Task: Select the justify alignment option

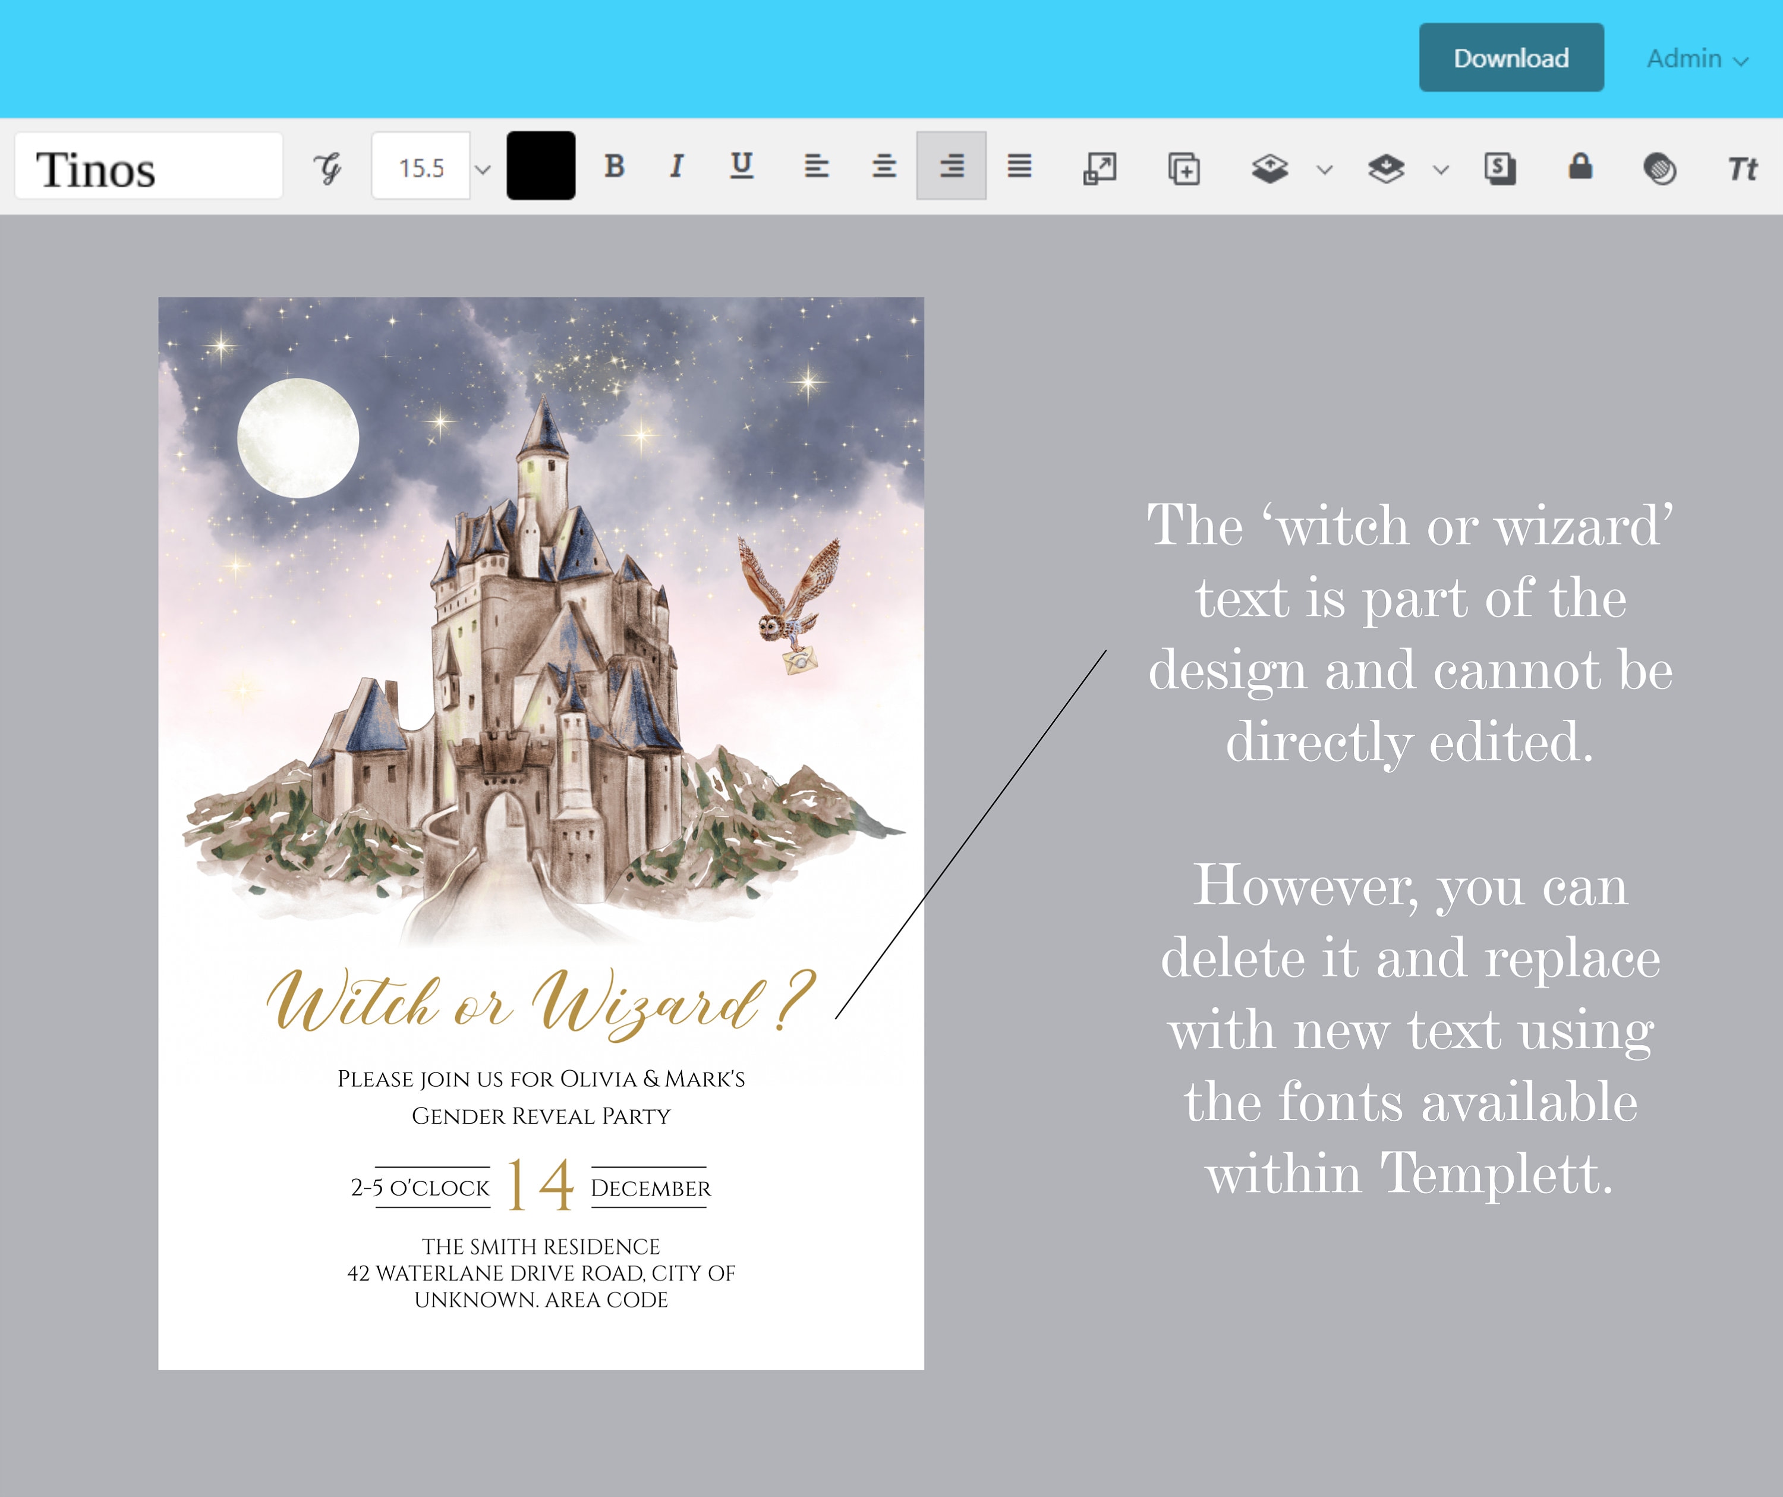Action: click(x=1019, y=166)
